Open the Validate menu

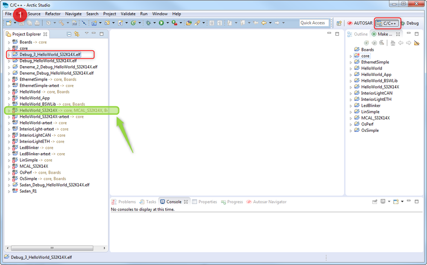click(x=128, y=14)
